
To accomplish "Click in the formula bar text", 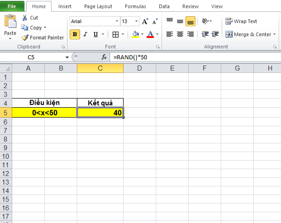I will [187, 57].
